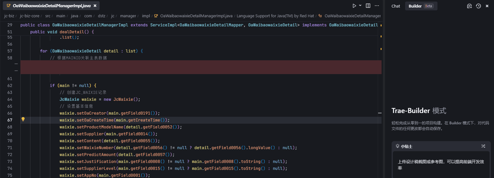Click OaWaibaowaixieDetailManagerImpl.java in breadcrumb
Screen dimensions: 494x178
pos(196,16)
